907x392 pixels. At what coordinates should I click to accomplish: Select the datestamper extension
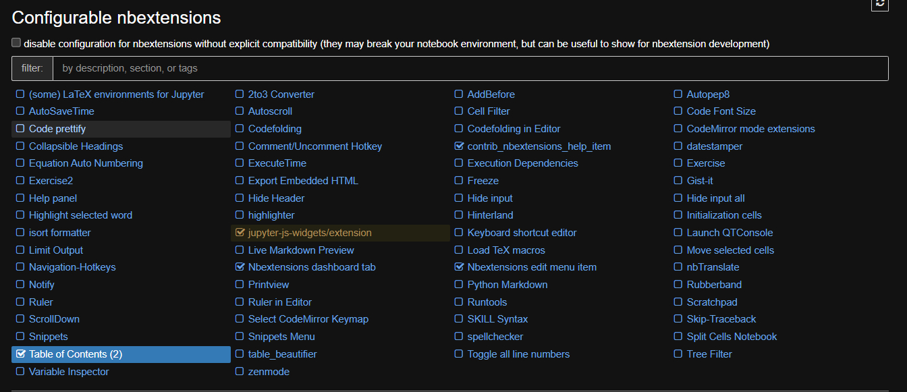715,146
